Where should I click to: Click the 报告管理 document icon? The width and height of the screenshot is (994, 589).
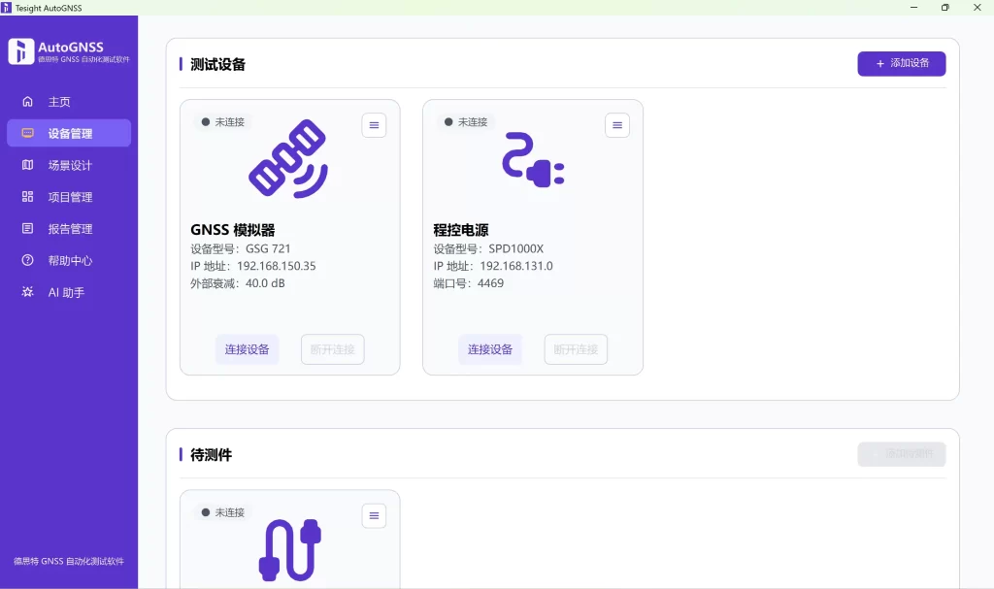pyautogui.click(x=27, y=228)
